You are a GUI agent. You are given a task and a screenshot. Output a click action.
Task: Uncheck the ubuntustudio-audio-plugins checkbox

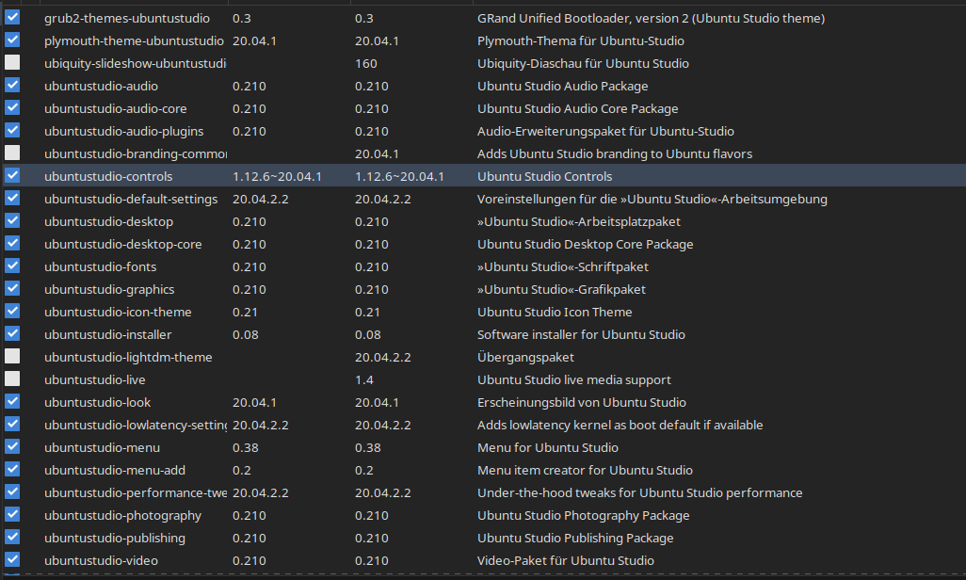click(x=12, y=130)
